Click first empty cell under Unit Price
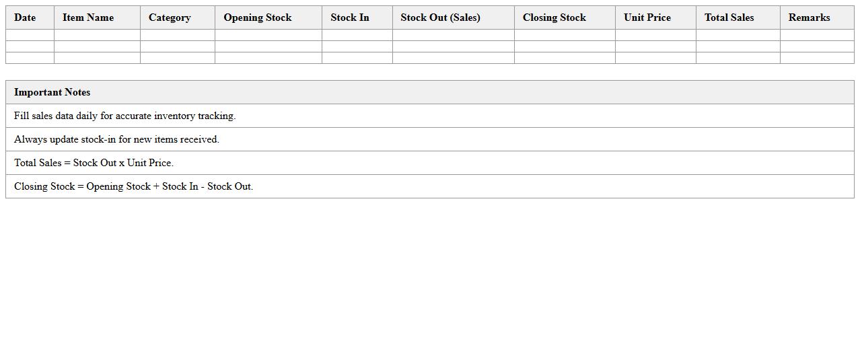This screenshot has height=337, width=860. (x=655, y=35)
